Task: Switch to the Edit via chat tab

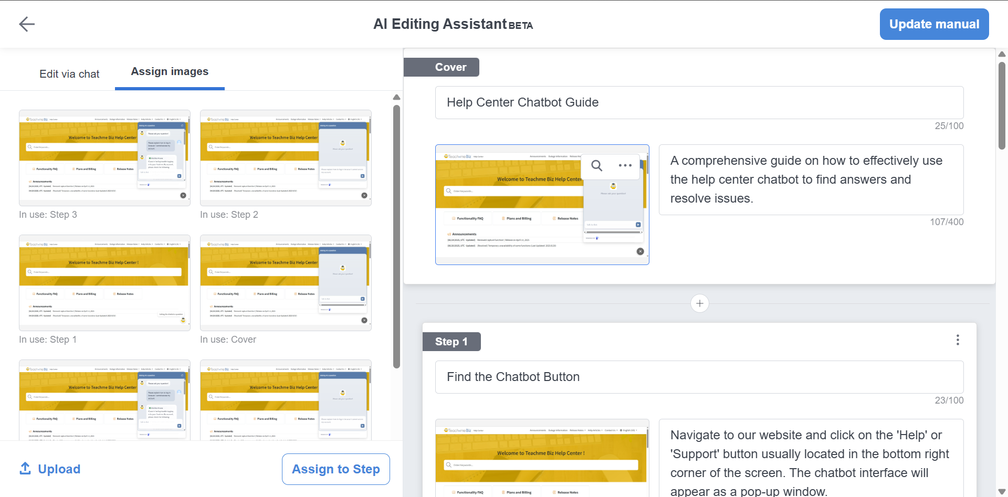Action: [x=69, y=74]
